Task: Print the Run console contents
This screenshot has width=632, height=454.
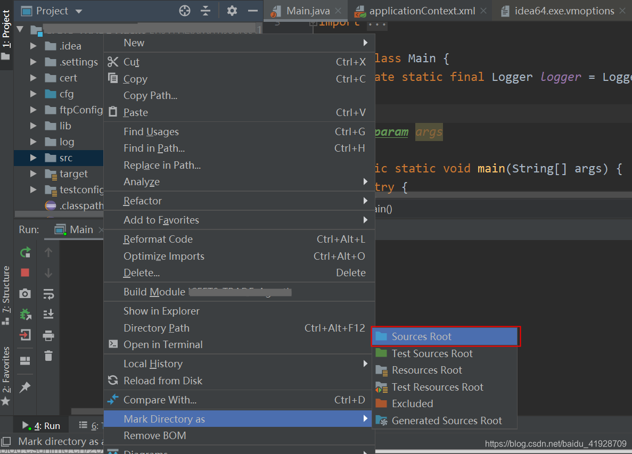Action: pos(47,335)
